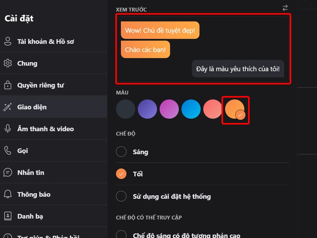This screenshot has height=238, width=317.
Task: Open the Danh bạ settings section
Action: (53, 216)
